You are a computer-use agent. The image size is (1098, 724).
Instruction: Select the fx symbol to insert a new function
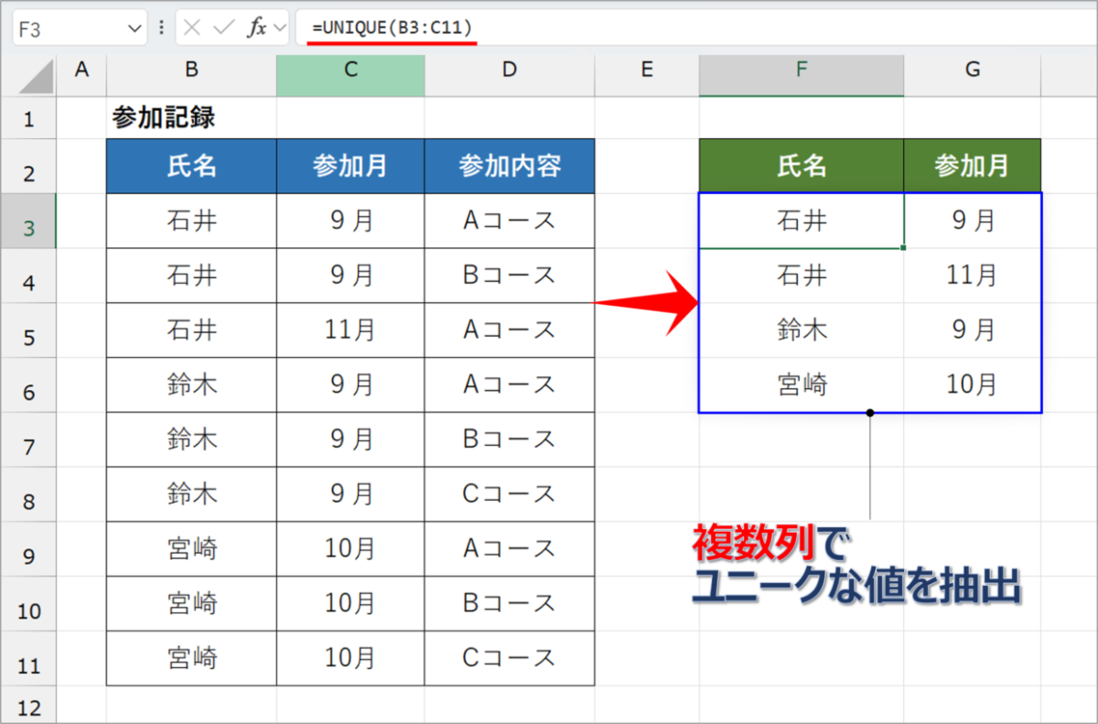coord(257,27)
